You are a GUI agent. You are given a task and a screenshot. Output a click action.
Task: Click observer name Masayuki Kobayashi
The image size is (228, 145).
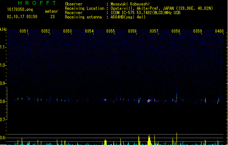click(x=130, y=4)
